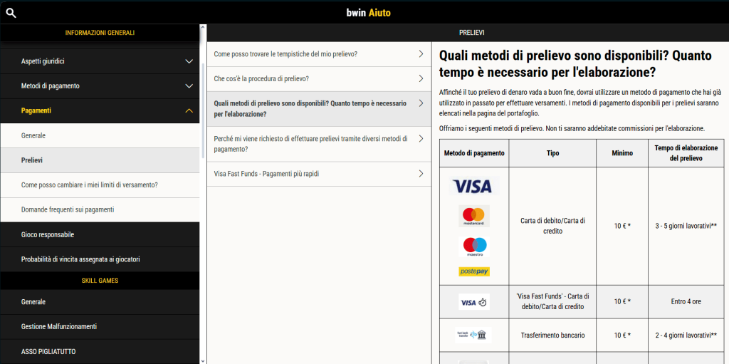Open Domande frequenti sui pagamenti
Screen dimensions: 729x364
click(x=100, y=209)
